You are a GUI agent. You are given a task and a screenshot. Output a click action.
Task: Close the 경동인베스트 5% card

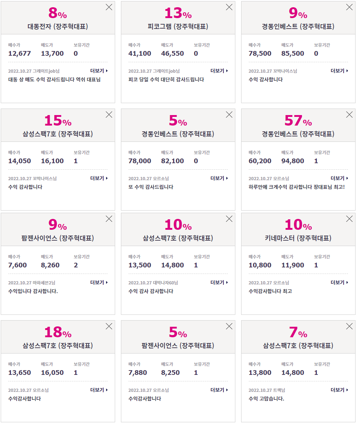click(x=229, y=115)
